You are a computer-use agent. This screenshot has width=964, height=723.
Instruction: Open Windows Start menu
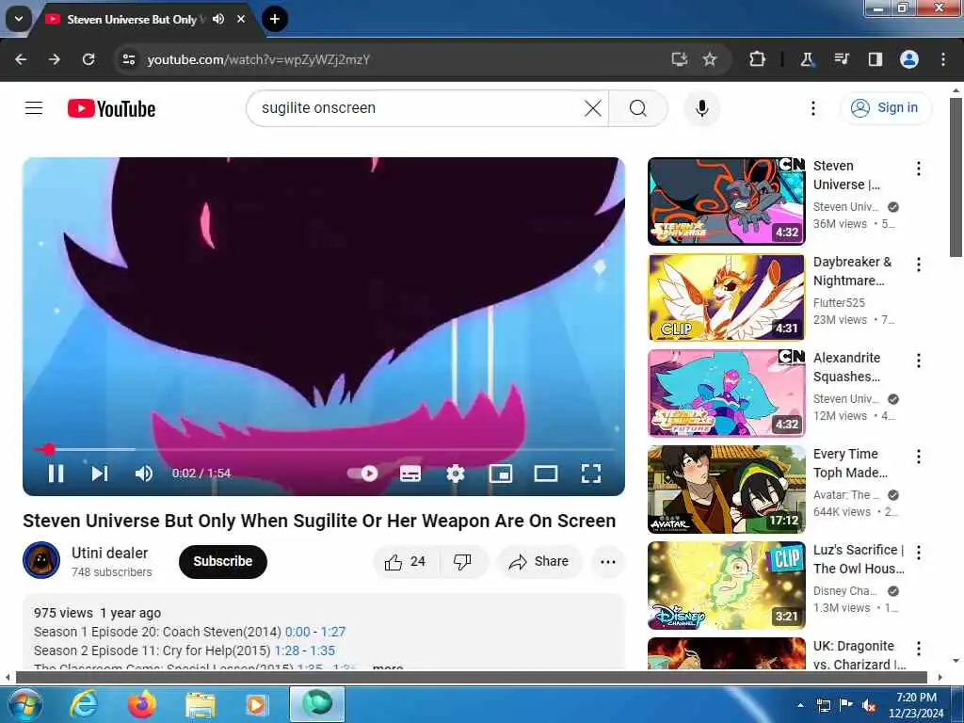coord(24,704)
